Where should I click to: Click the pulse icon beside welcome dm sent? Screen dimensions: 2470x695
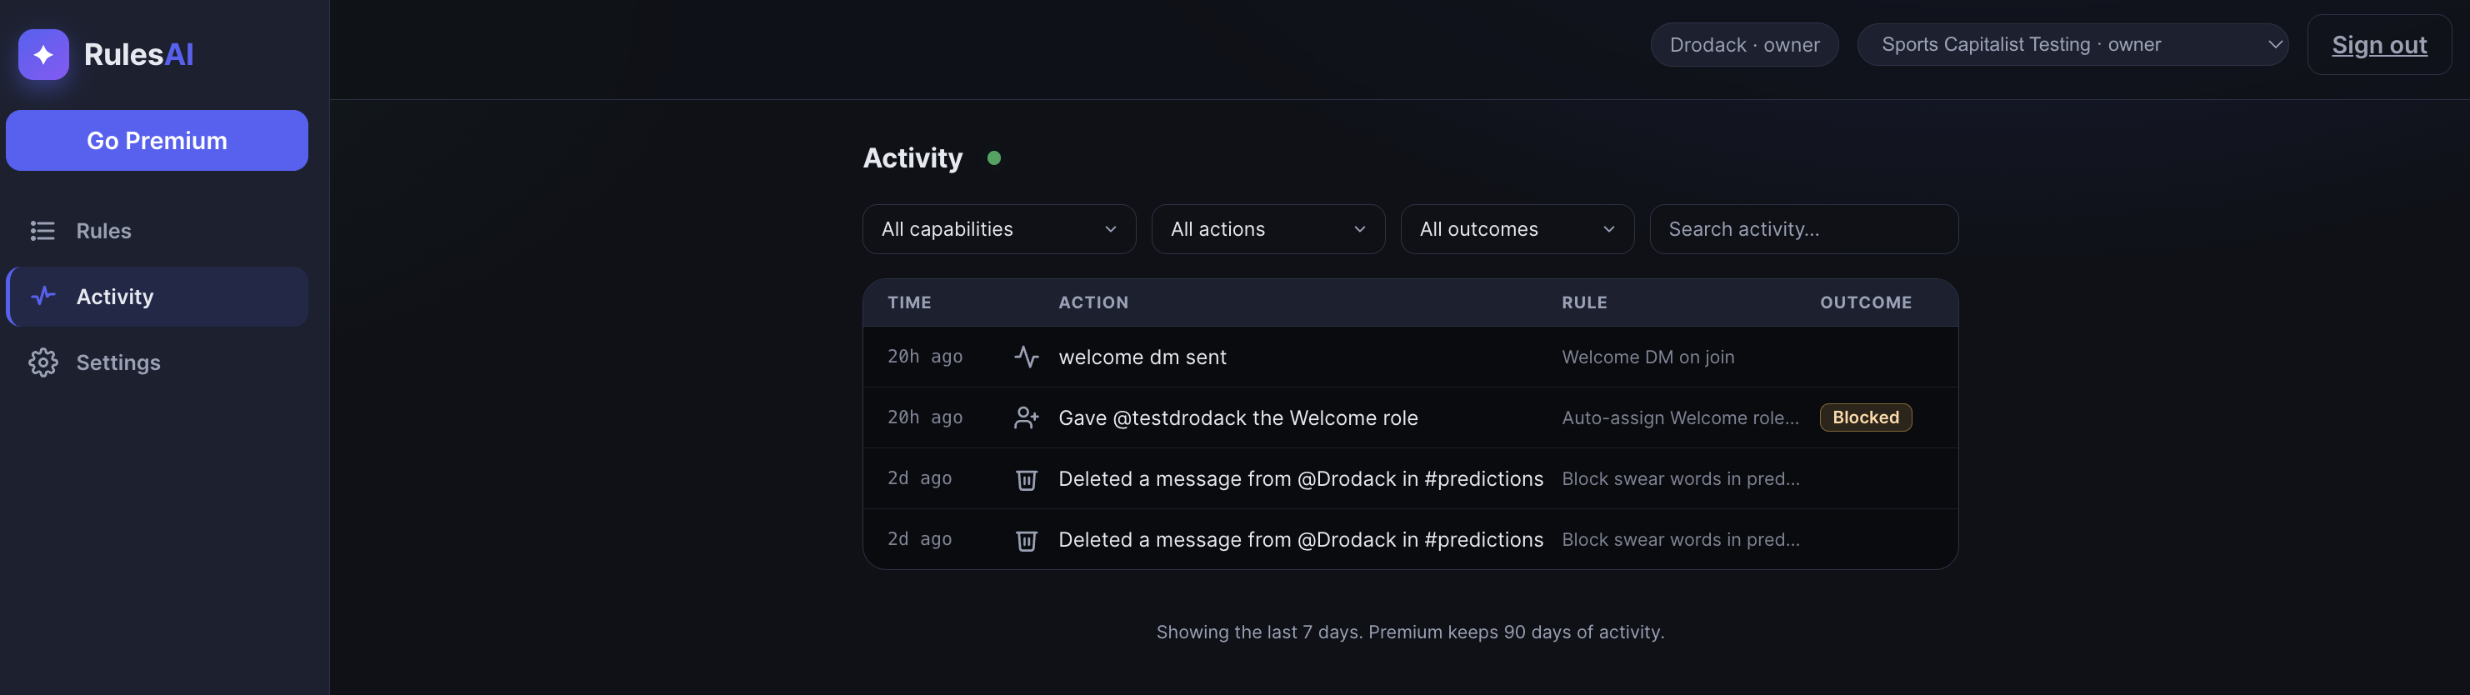[1026, 357]
